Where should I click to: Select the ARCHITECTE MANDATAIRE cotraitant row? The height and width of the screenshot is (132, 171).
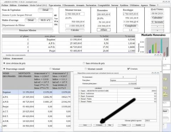(118, 91)
